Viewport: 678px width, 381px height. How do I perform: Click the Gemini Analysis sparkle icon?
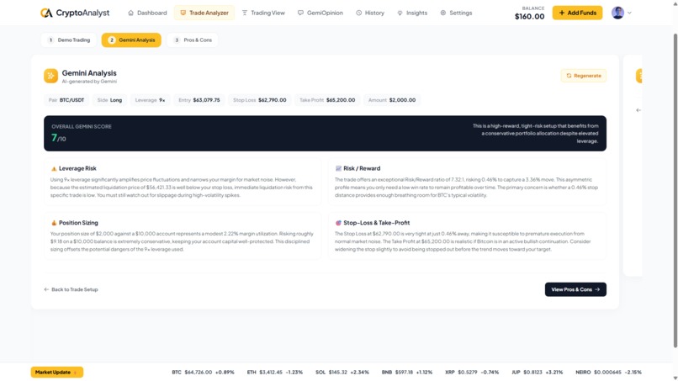pos(50,76)
